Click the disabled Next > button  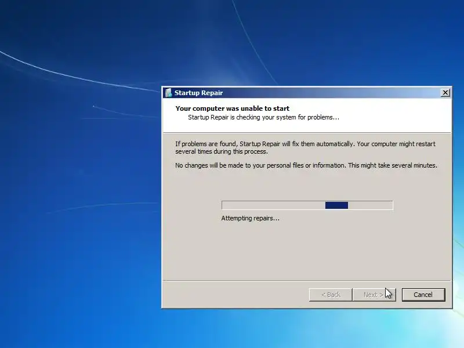click(374, 295)
